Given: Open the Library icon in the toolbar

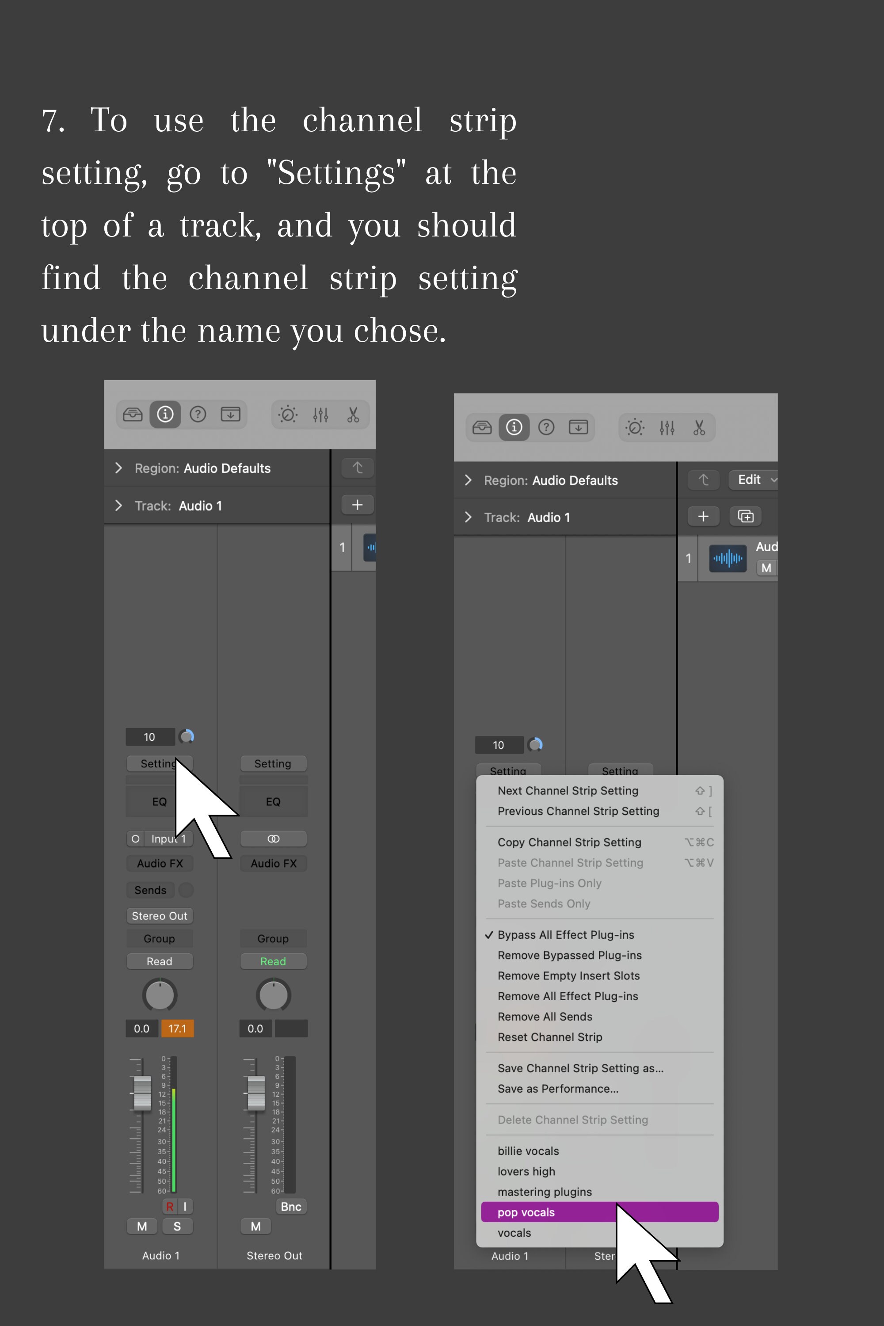Looking at the screenshot, I should coord(132,415).
